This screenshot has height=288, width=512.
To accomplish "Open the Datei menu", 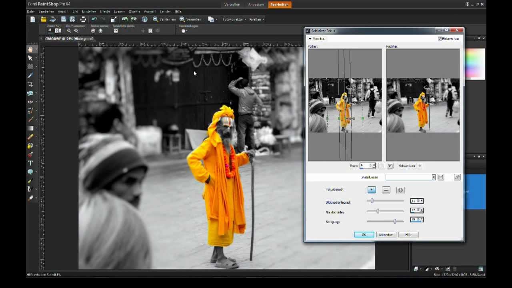I will (30, 12).
